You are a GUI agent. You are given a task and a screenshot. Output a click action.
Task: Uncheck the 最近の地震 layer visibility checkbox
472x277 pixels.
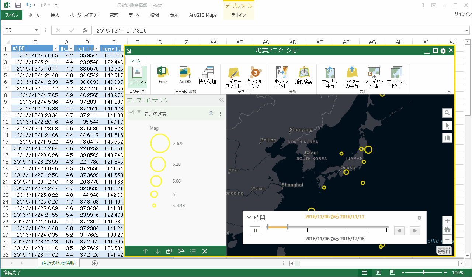pyautogui.click(x=131, y=112)
